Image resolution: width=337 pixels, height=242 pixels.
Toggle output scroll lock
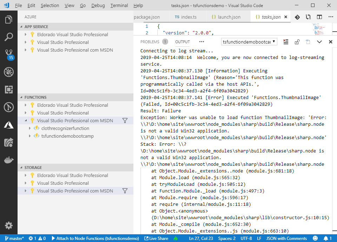click(297, 42)
